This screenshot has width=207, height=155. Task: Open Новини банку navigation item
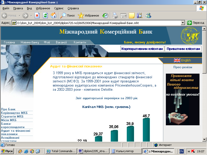(30, 42)
